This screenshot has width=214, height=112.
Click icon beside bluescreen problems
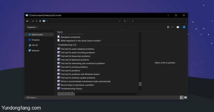[59, 56]
